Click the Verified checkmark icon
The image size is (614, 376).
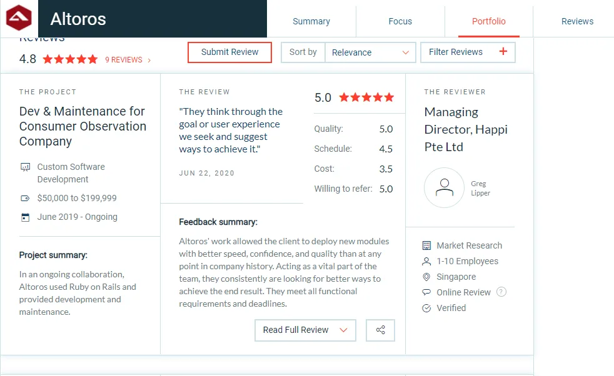[x=426, y=309]
